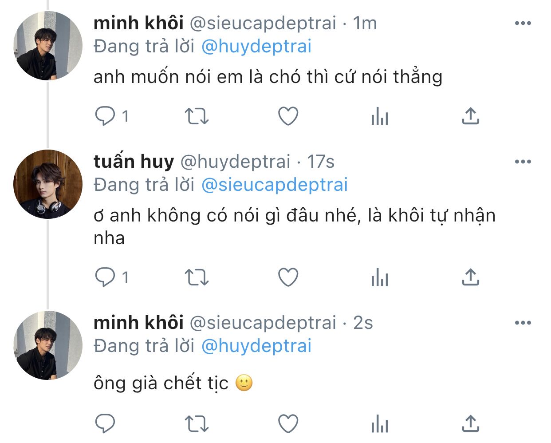Open @huydeptrai mention link in first tweet
551x443 pixels.
[256, 46]
